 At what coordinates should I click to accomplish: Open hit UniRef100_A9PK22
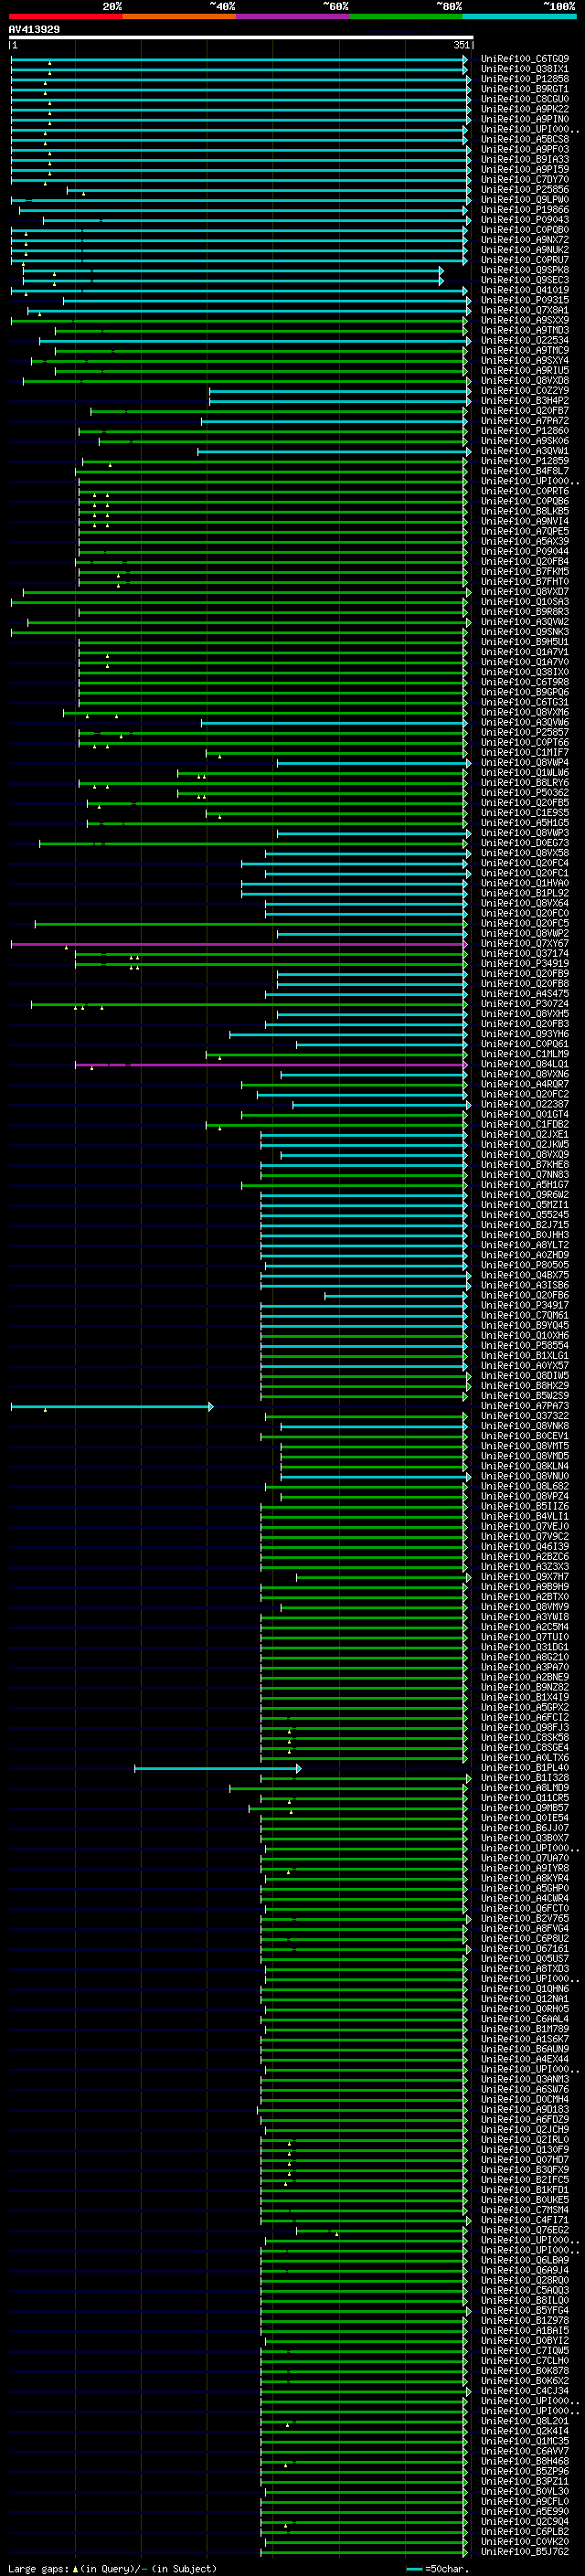click(525, 109)
